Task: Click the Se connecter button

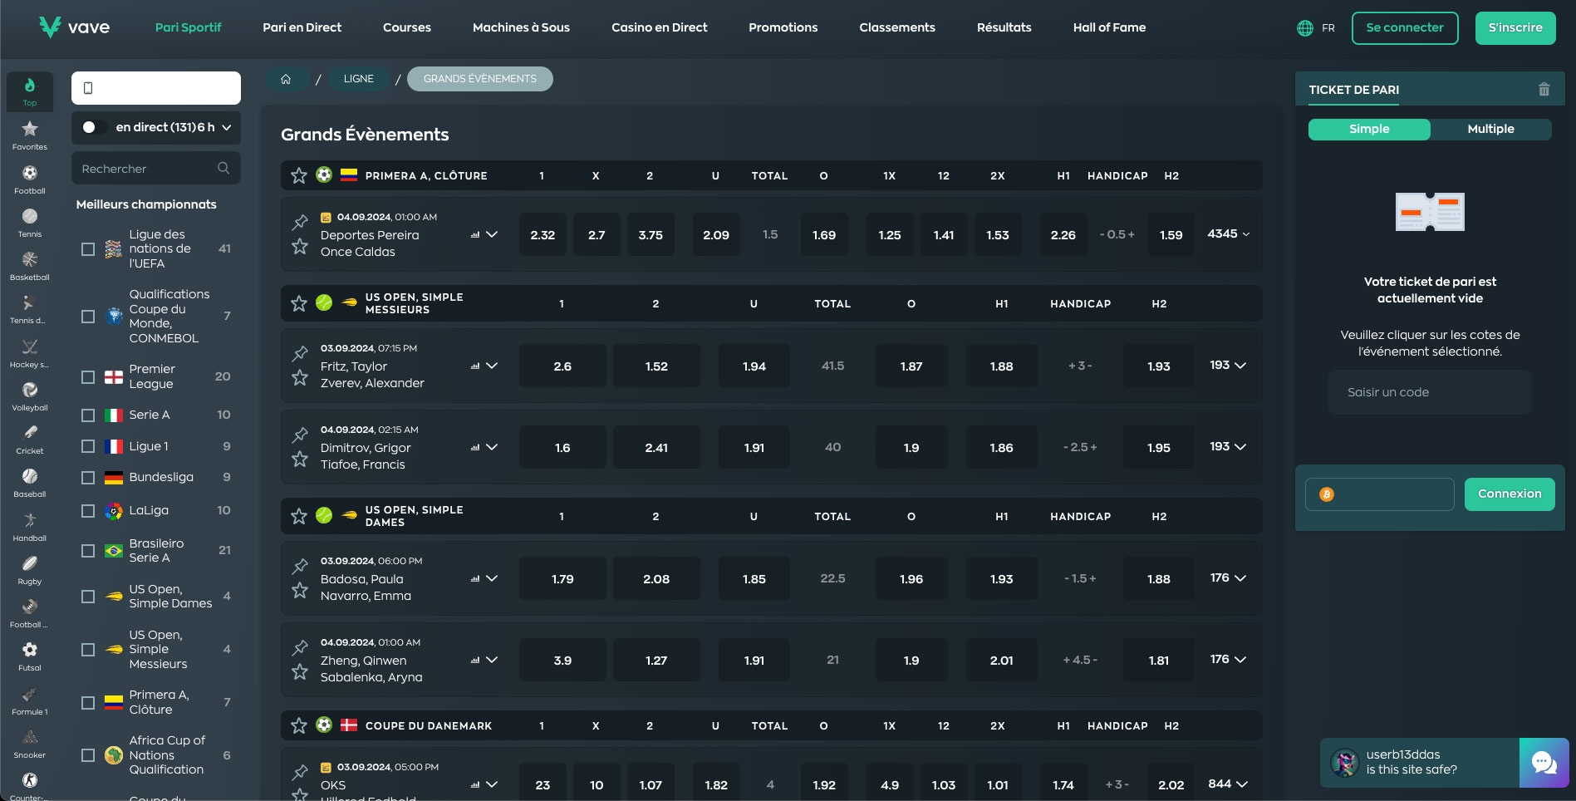Action: pyautogui.click(x=1405, y=28)
